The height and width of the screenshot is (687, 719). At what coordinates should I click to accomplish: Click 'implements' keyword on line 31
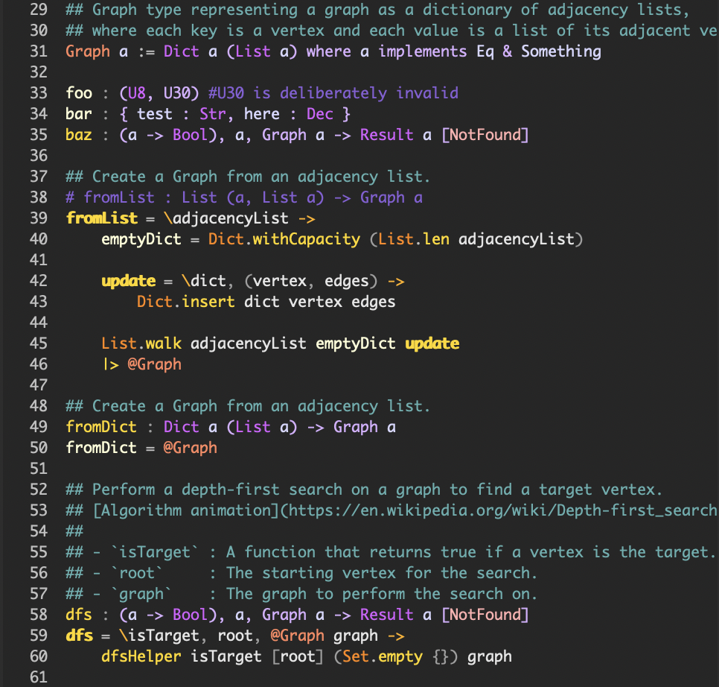click(422, 51)
